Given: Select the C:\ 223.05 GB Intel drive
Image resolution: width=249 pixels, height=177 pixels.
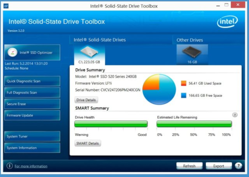Looking at the screenshot, I should tap(89, 55).
